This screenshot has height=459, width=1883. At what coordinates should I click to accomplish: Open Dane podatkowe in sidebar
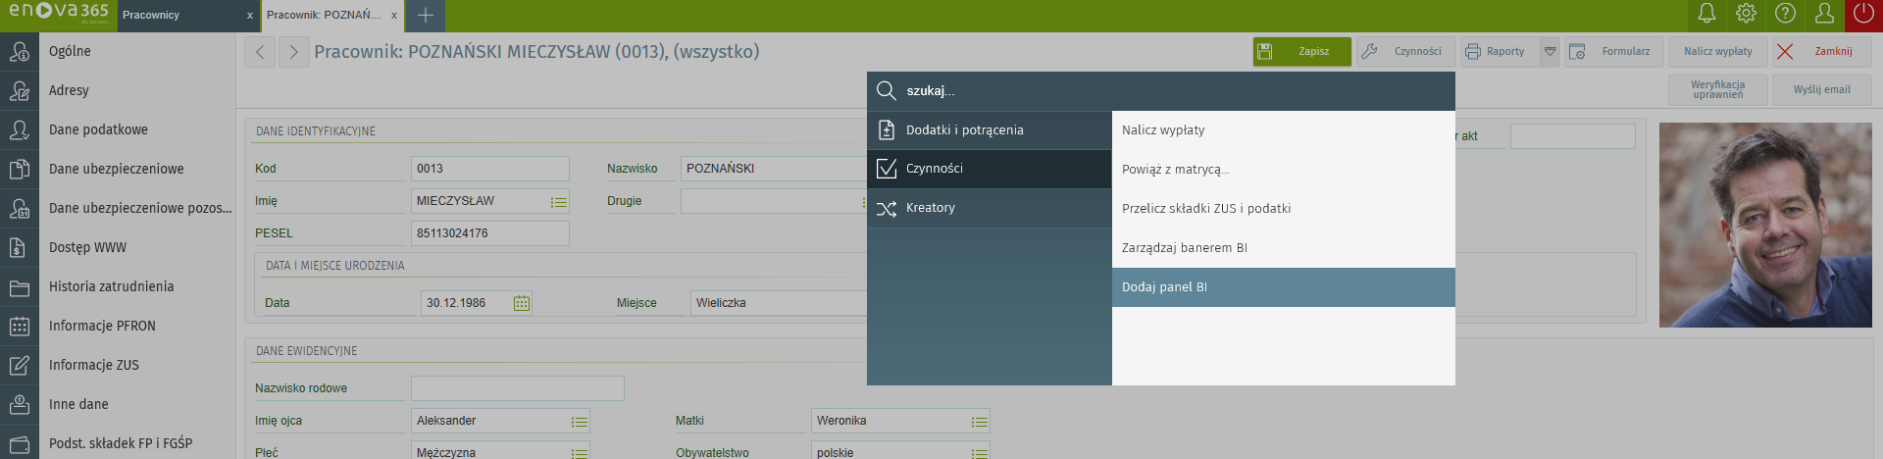[98, 129]
